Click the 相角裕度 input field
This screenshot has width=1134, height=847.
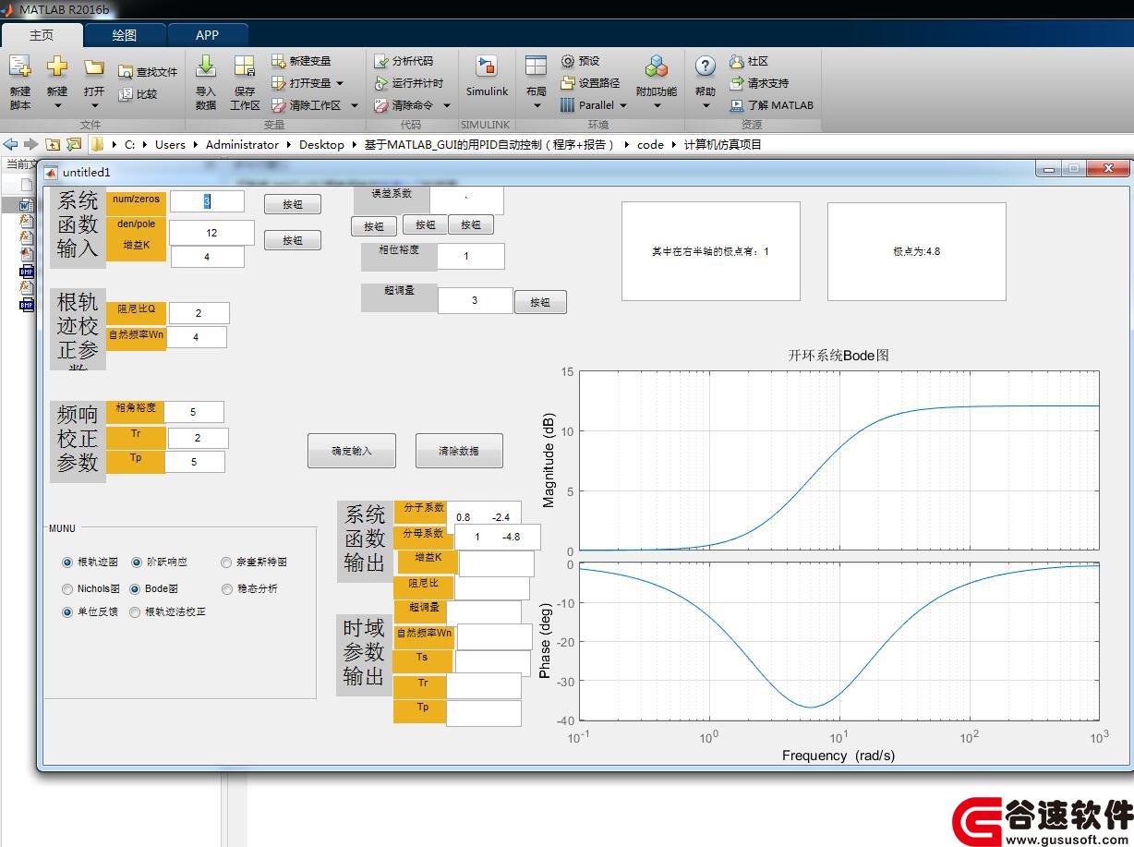click(193, 412)
